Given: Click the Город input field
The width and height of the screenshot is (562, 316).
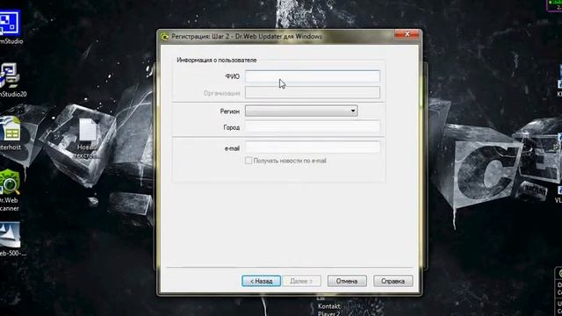Looking at the screenshot, I should pos(313,126).
